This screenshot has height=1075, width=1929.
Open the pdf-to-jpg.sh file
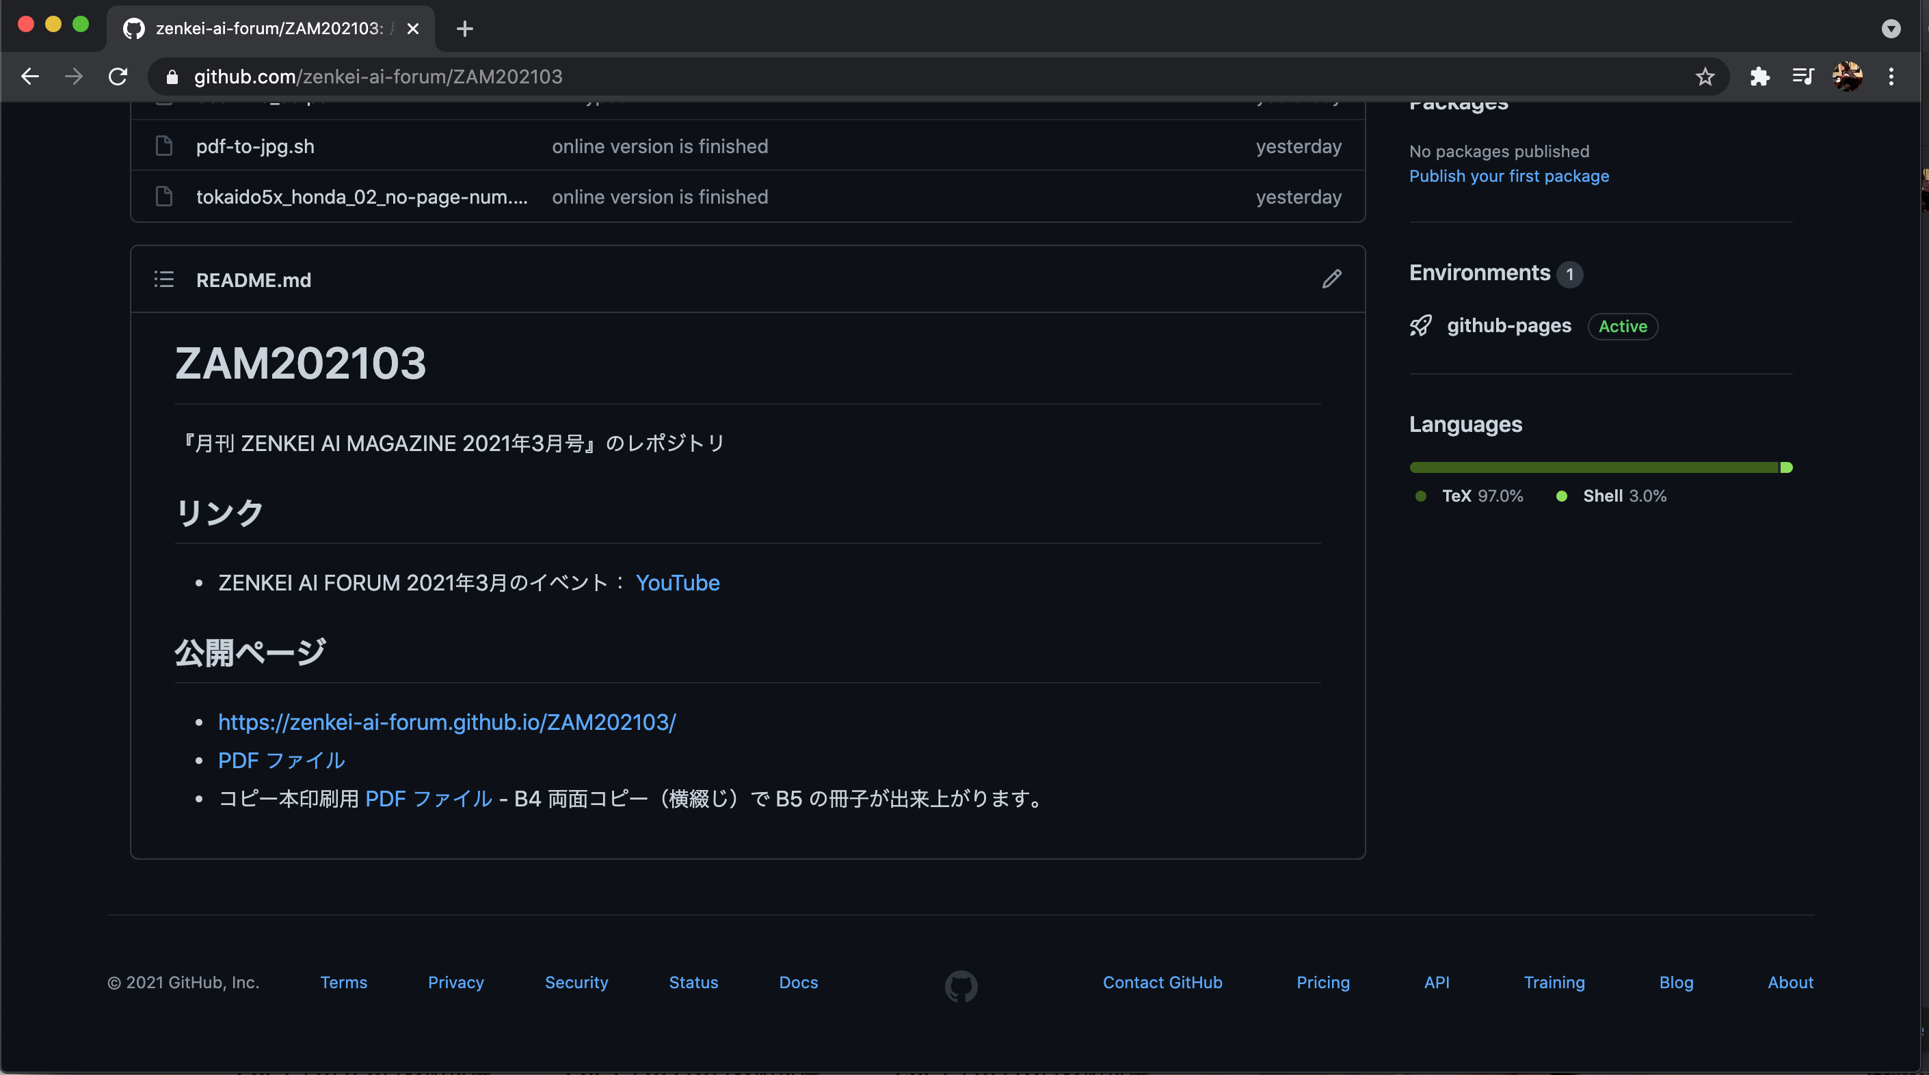(255, 146)
